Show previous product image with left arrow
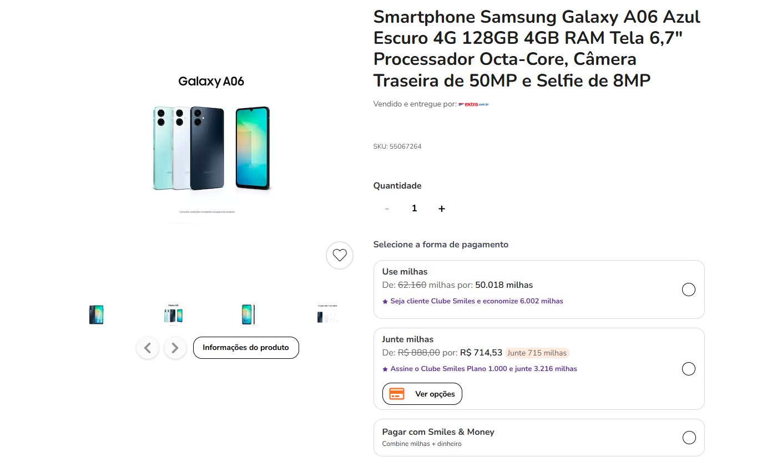The width and height of the screenshot is (772, 462). 148,348
